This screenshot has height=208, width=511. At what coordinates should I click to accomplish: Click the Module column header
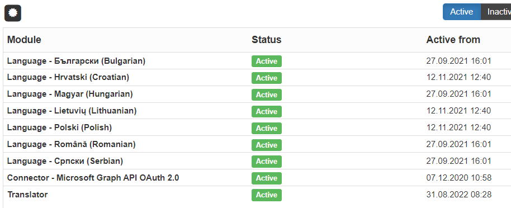click(x=24, y=40)
